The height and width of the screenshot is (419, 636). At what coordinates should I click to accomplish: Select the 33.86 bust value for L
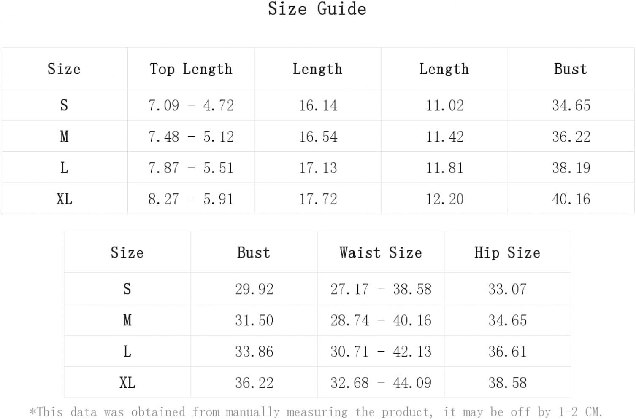point(254,351)
